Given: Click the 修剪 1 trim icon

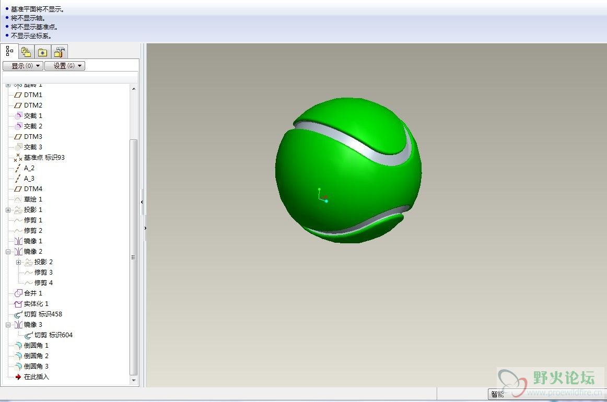Looking at the screenshot, I should (18, 220).
